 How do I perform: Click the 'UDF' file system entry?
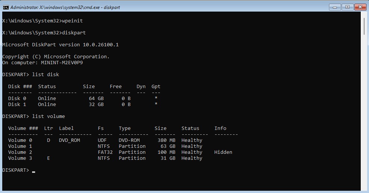point(102,140)
